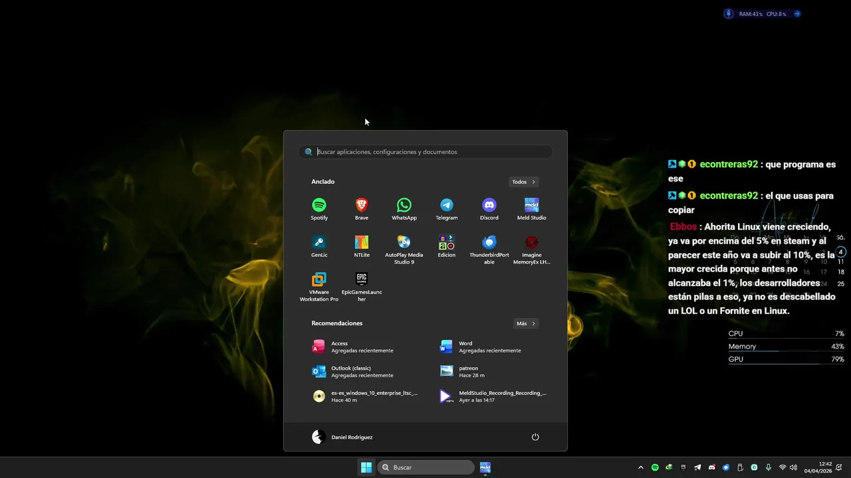Click microphone icon in system tray

(x=769, y=467)
